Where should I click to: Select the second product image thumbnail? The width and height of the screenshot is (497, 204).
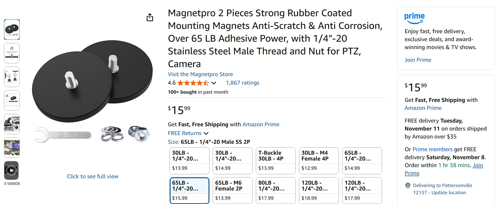[x=12, y=53]
